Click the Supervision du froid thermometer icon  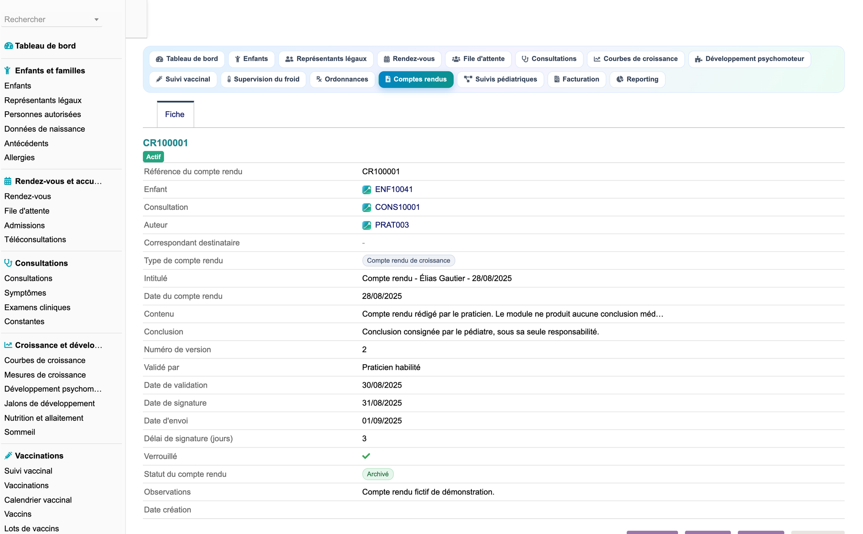click(x=229, y=79)
